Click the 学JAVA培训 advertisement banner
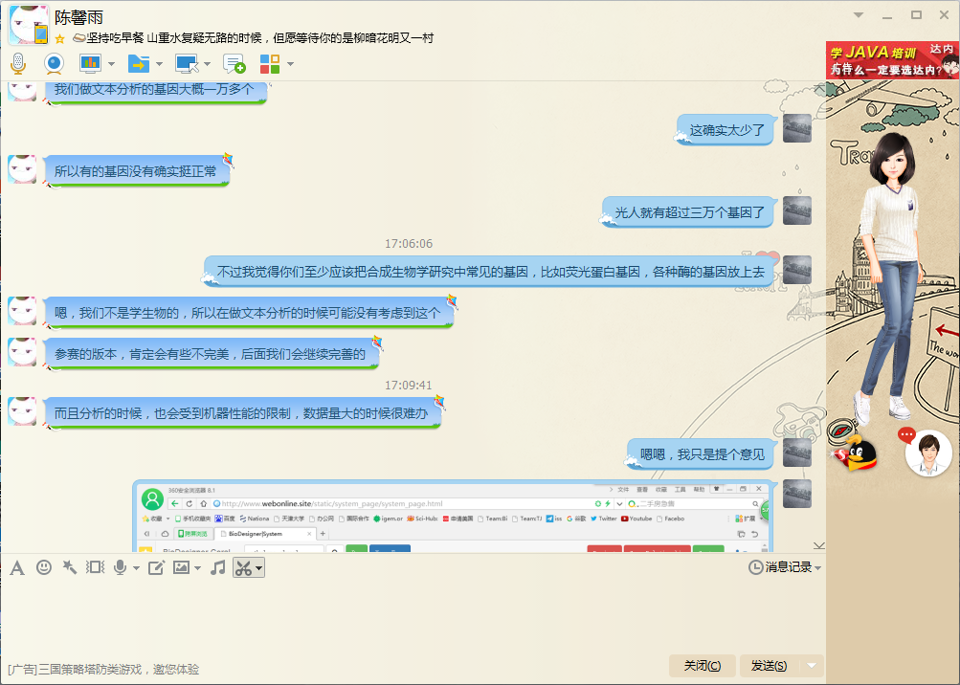This screenshot has height=685, width=960. click(892, 60)
